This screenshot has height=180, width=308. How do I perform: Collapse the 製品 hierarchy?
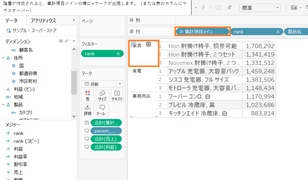pos(3,105)
